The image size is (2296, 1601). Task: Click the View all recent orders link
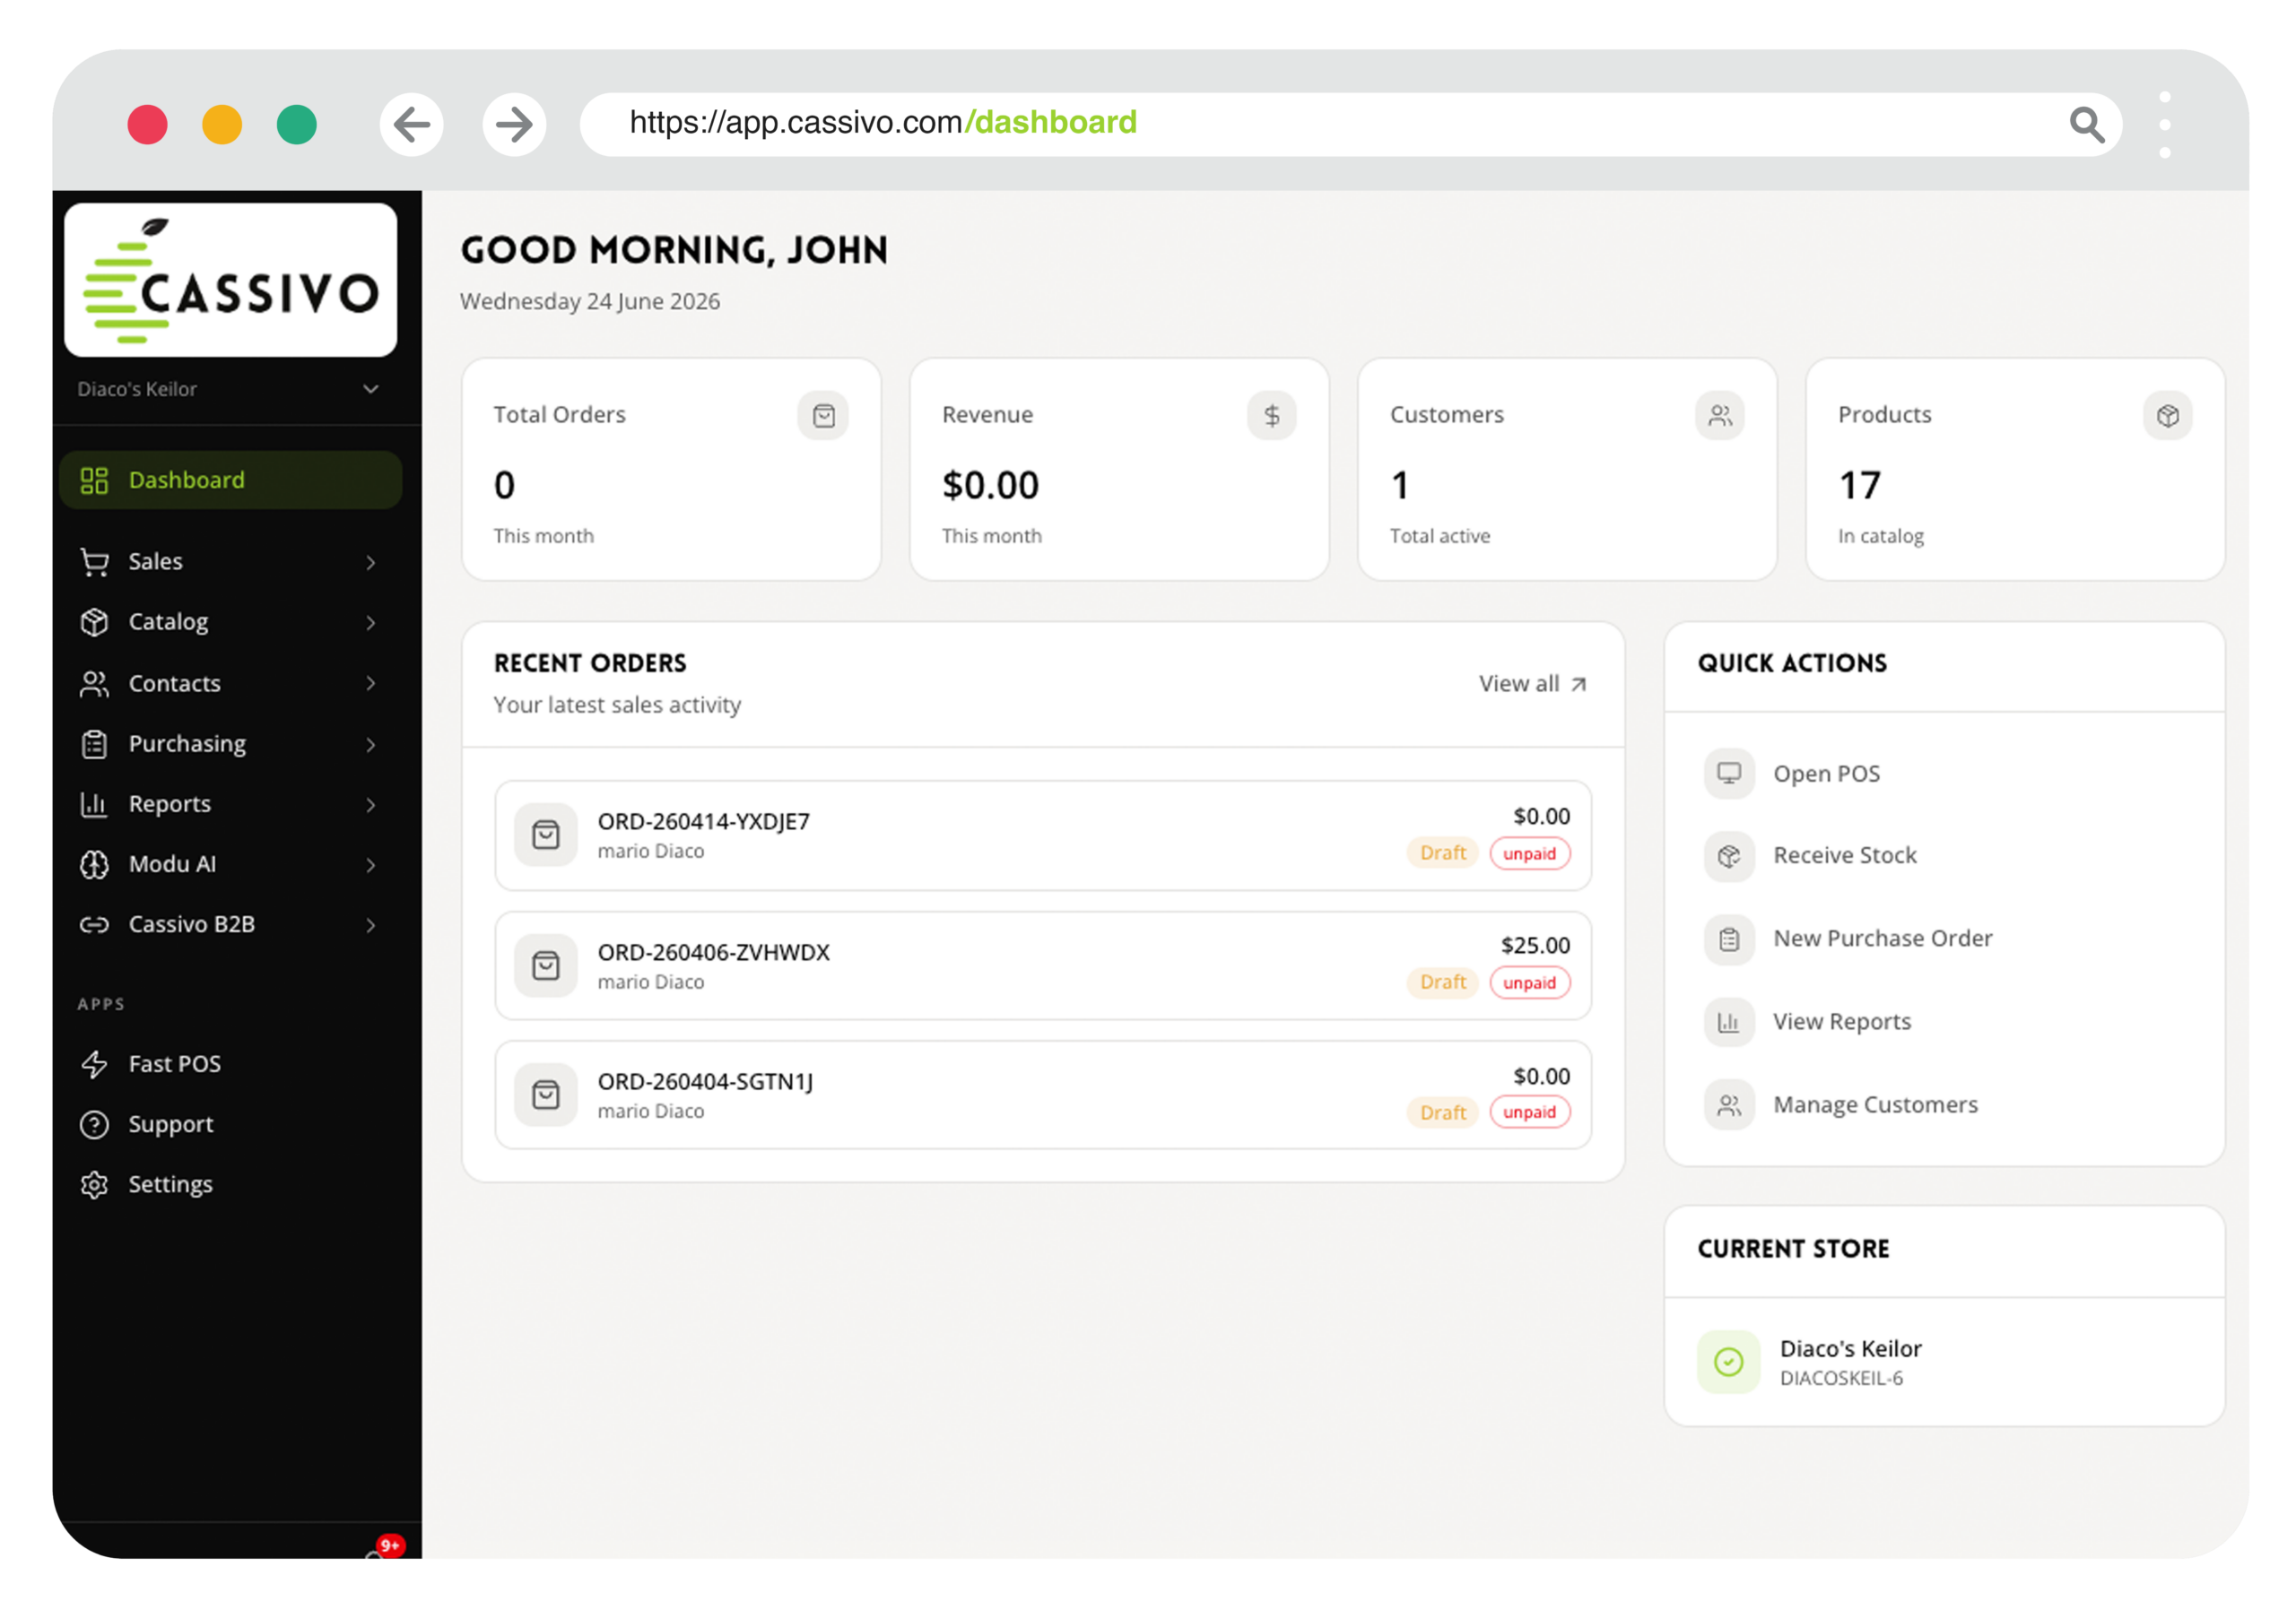pyautogui.click(x=1532, y=684)
